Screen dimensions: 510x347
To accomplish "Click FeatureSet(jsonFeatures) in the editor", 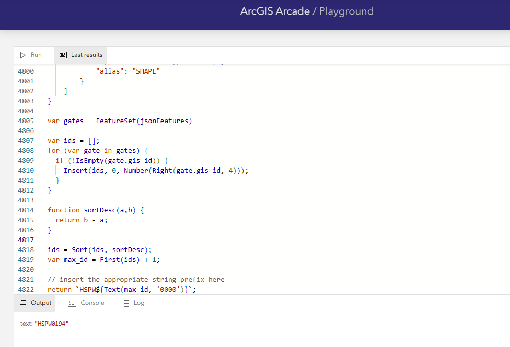I will pos(144,121).
